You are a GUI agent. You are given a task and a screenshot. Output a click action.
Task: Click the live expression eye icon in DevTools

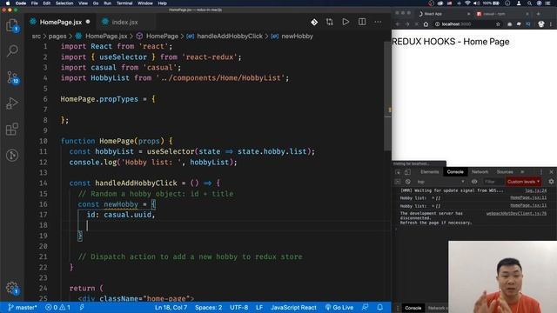[474, 182]
